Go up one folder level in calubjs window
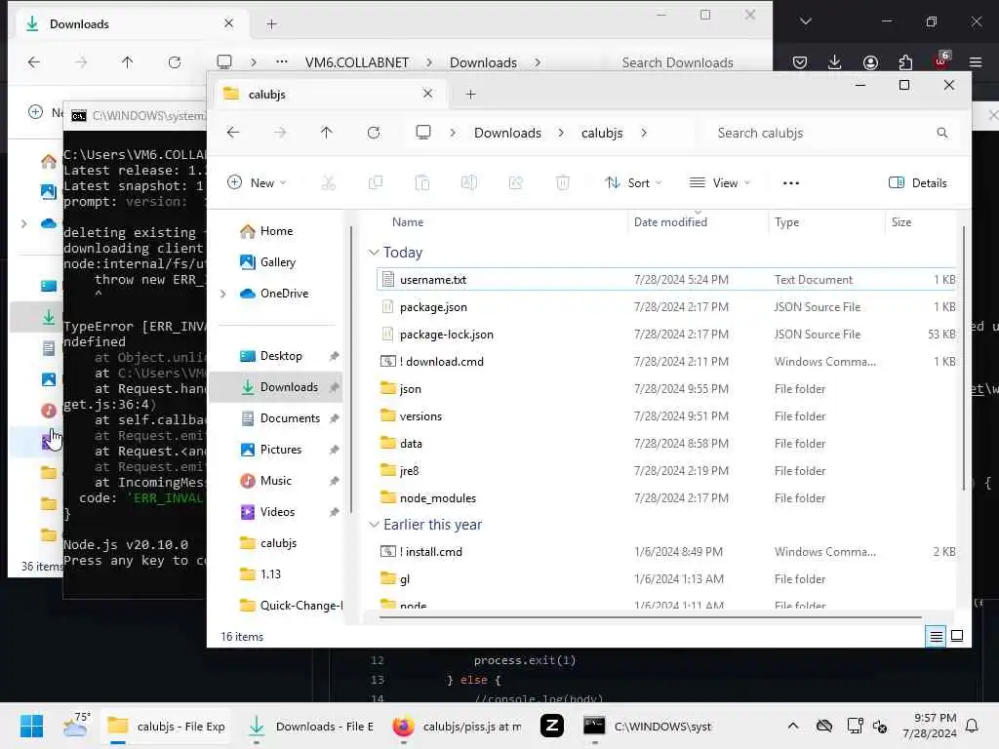This screenshot has width=999, height=749. [326, 133]
